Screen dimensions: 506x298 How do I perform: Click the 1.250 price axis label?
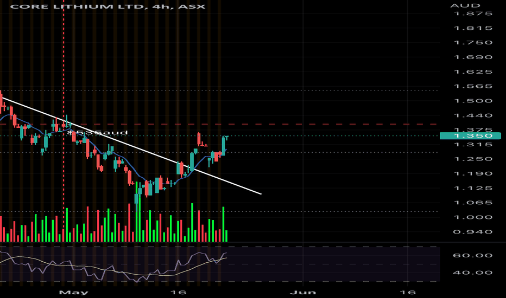point(473,159)
